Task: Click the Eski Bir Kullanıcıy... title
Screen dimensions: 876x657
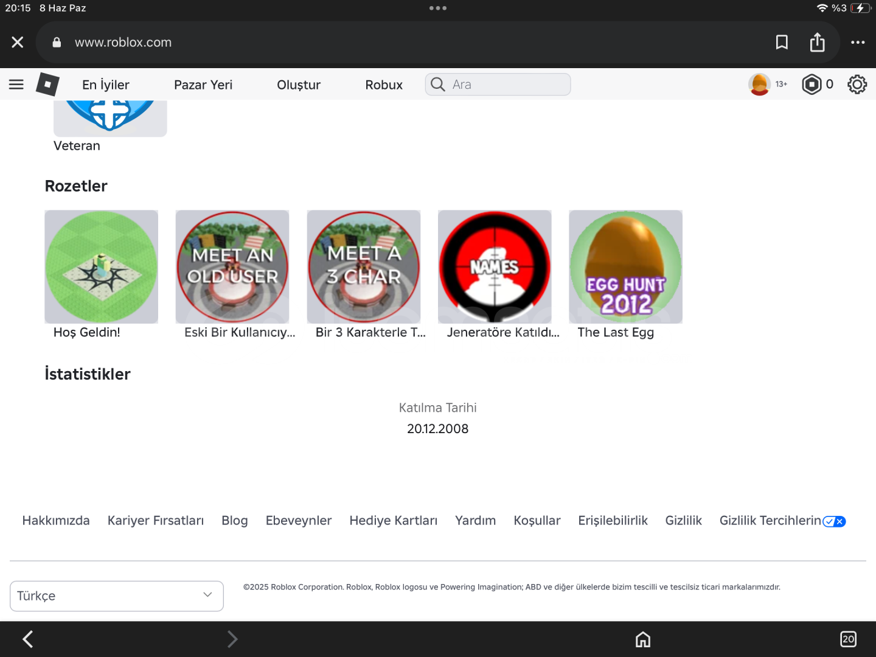Action: tap(240, 332)
